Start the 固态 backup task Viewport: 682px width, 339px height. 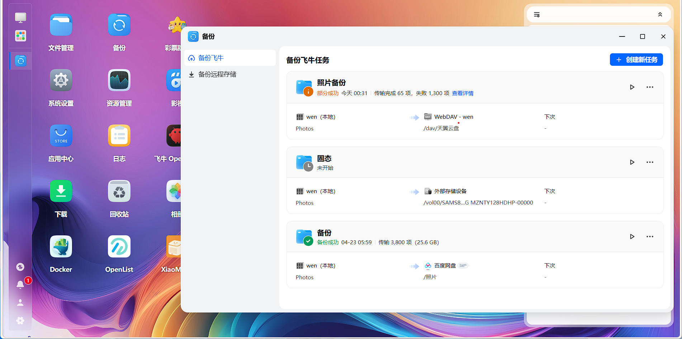632,162
